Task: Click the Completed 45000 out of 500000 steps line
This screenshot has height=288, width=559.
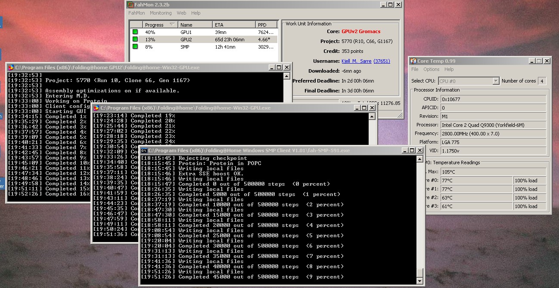Action: click(242, 277)
